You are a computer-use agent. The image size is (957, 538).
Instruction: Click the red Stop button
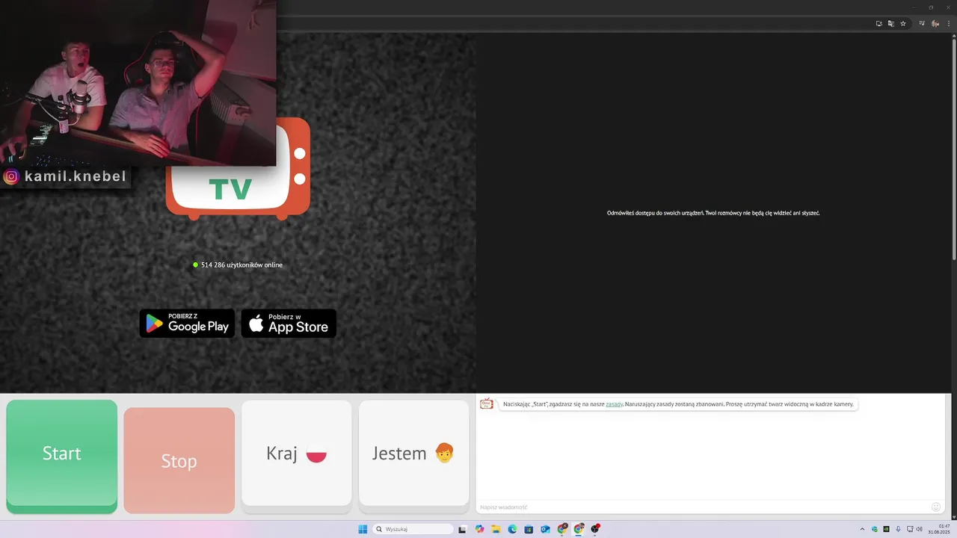(179, 460)
